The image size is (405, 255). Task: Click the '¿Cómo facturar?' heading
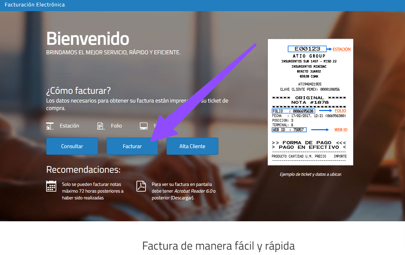[x=79, y=91]
